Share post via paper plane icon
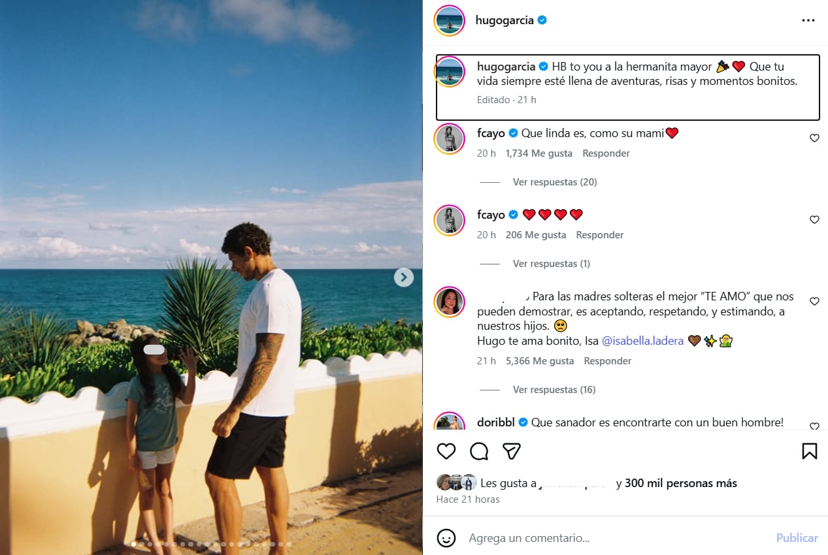Image resolution: width=828 pixels, height=555 pixels. (x=512, y=451)
